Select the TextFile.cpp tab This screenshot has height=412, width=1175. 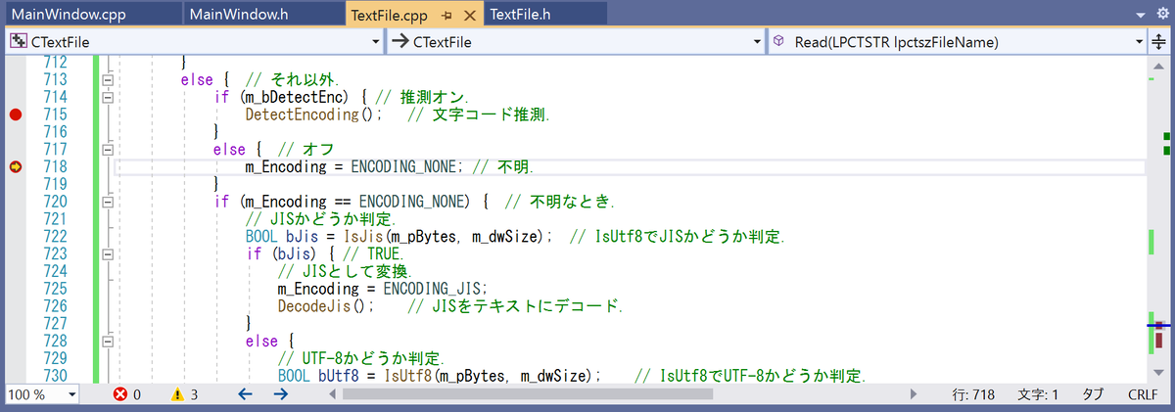[x=389, y=15]
